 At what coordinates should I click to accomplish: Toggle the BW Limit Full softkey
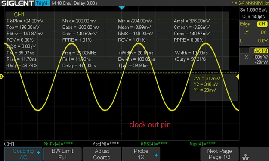(62, 154)
